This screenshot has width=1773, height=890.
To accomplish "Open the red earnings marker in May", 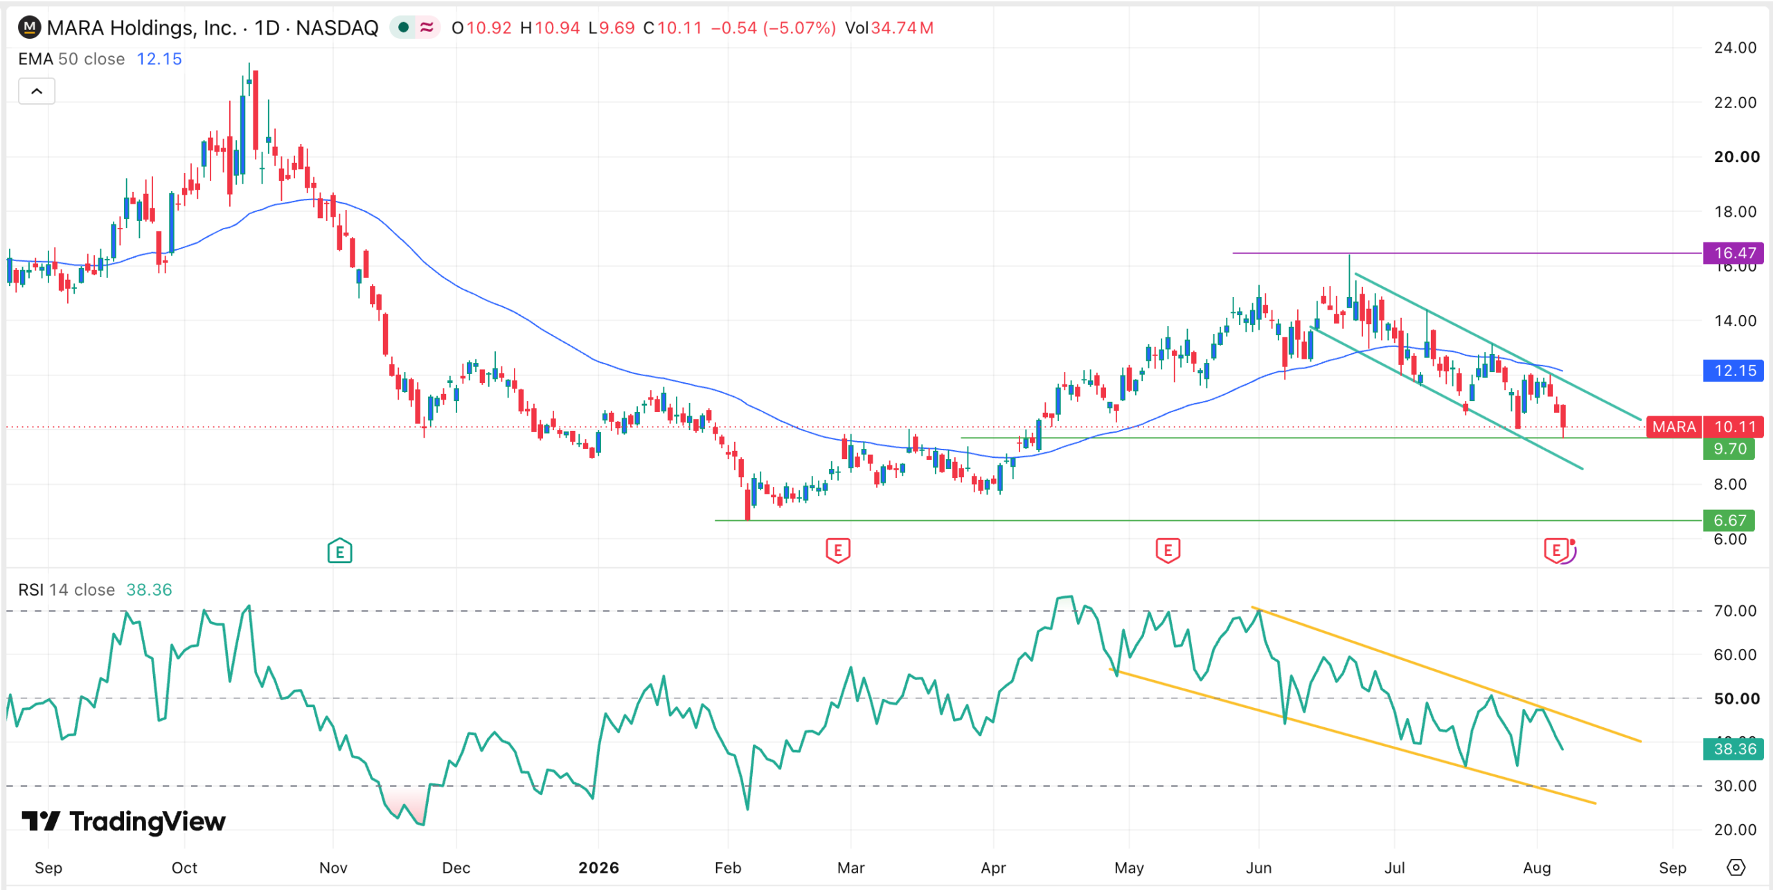I will coord(1168,551).
